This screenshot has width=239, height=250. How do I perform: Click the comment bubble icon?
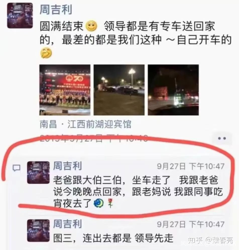(17, 168)
